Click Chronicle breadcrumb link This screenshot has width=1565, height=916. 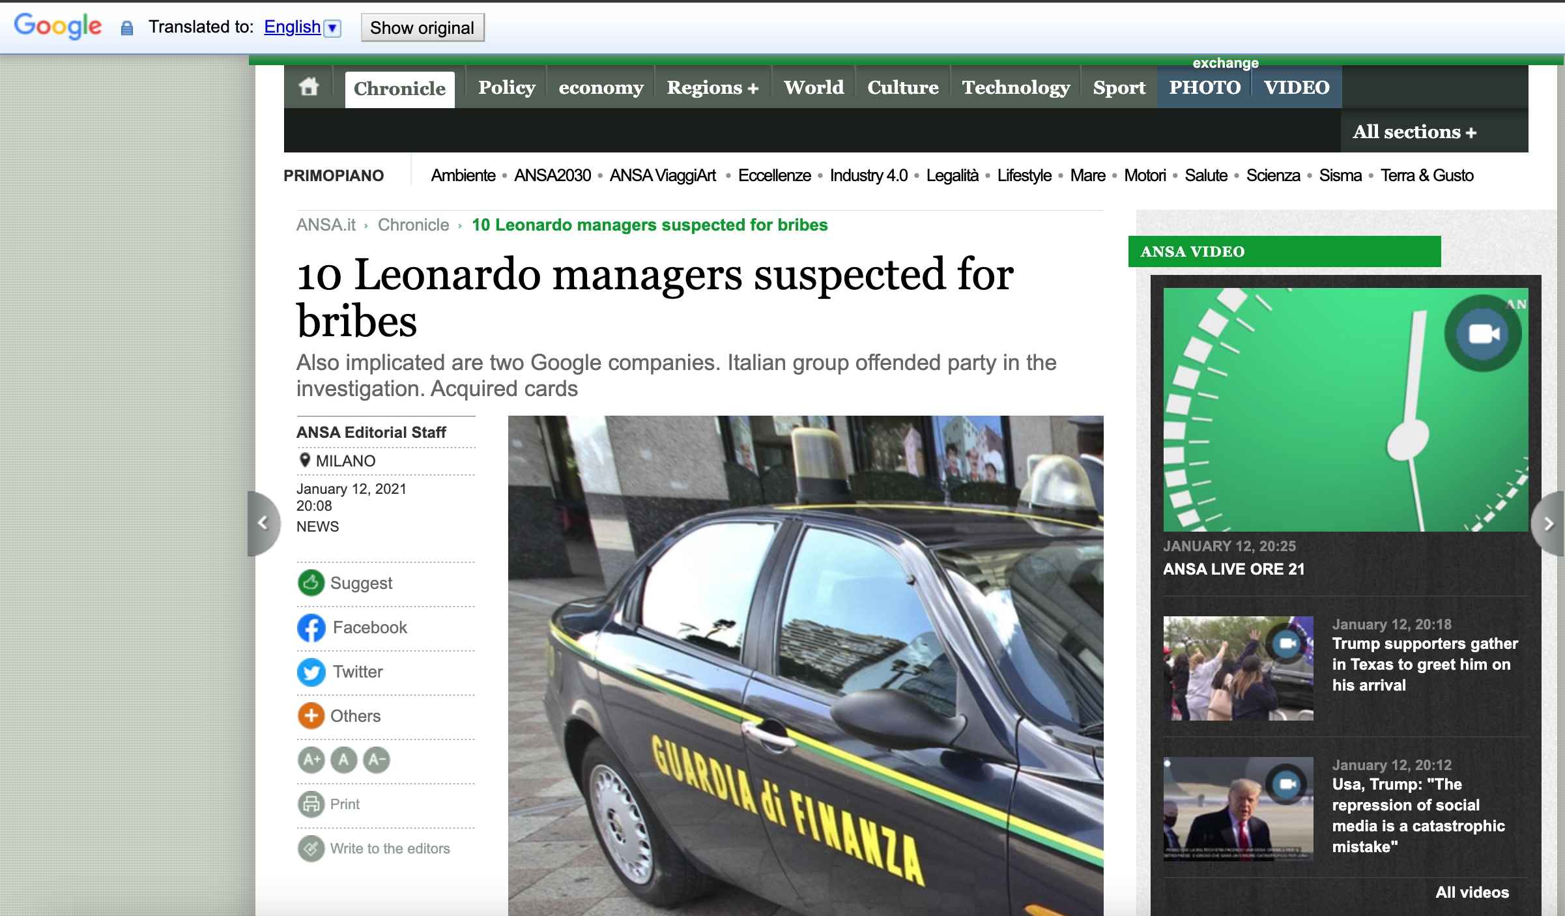point(413,225)
